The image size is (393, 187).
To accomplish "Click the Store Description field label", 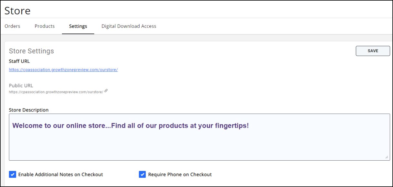I will [29, 110].
